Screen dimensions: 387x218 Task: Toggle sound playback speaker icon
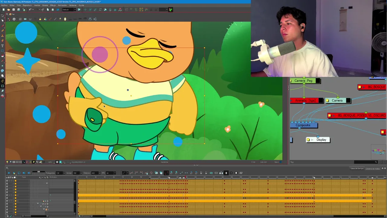tap(24, 173)
